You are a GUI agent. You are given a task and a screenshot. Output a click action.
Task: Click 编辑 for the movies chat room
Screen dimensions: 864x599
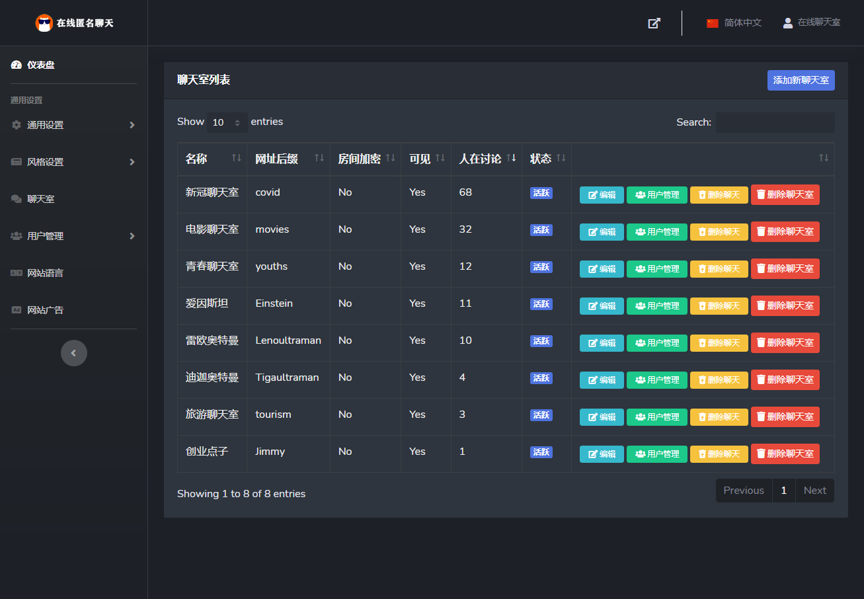(602, 232)
